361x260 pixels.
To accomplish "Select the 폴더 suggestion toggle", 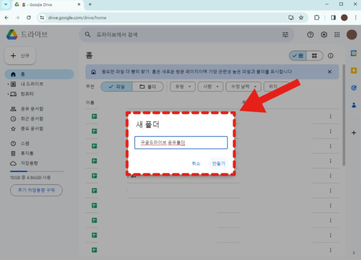I will [x=148, y=87].
